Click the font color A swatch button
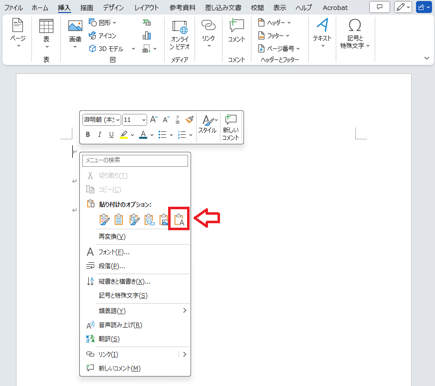 point(143,134)
